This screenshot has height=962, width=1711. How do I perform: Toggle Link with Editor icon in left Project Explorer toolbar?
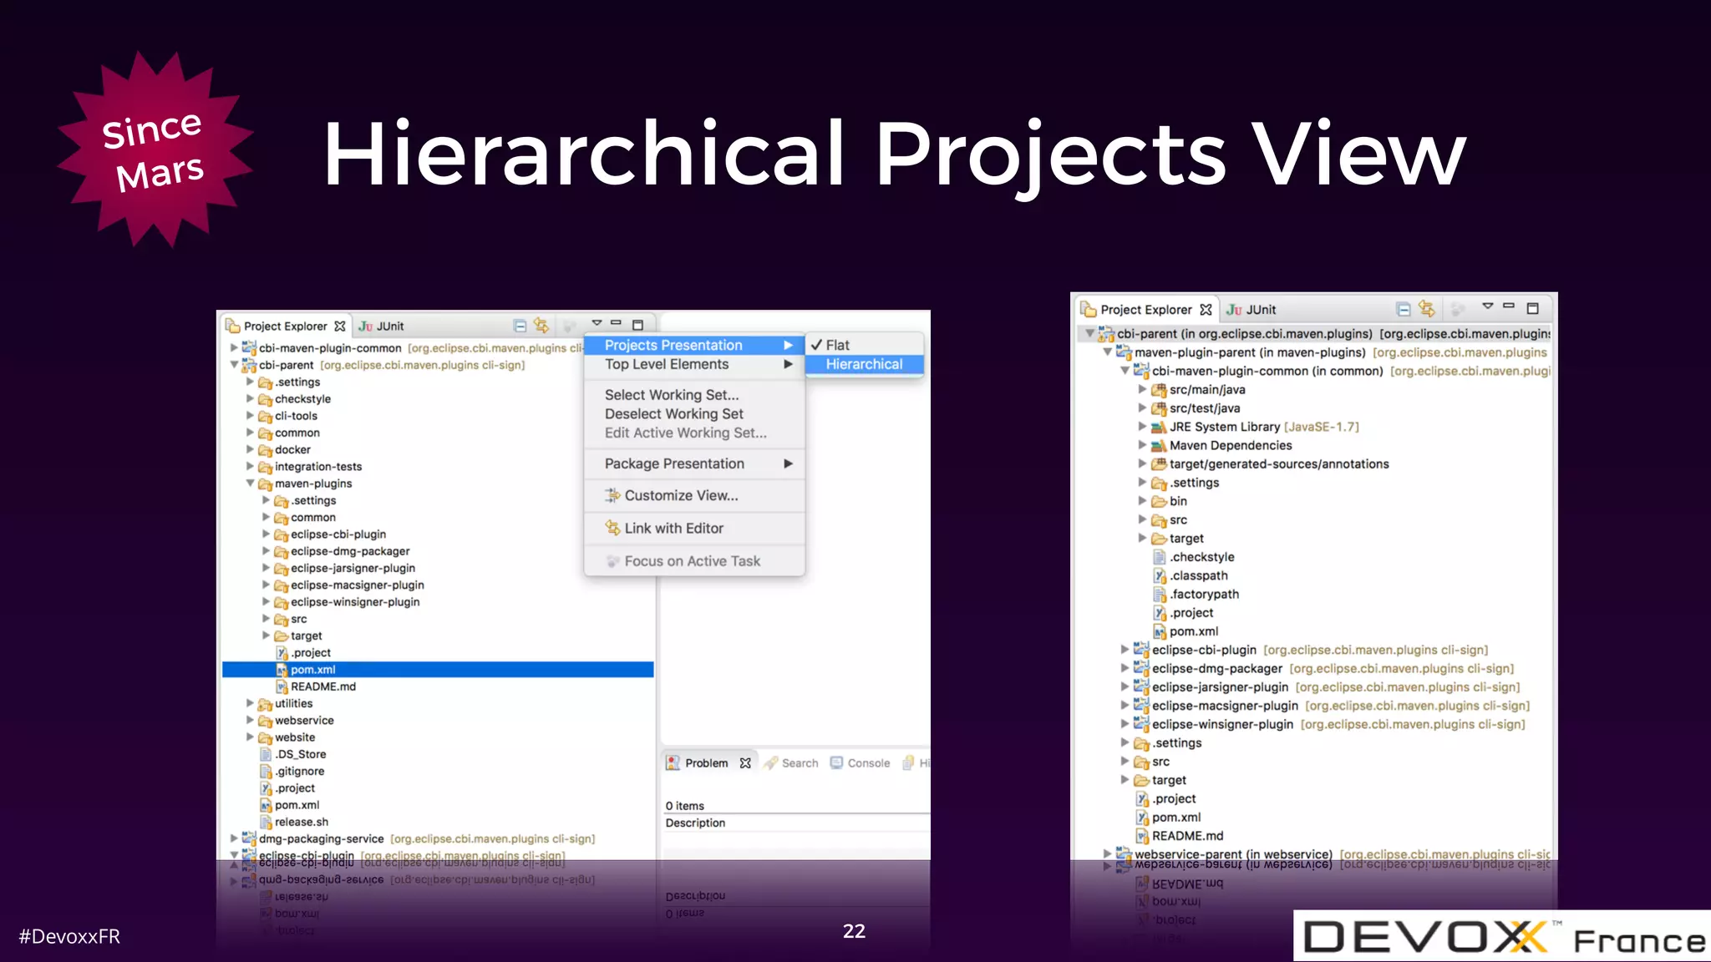541,326
